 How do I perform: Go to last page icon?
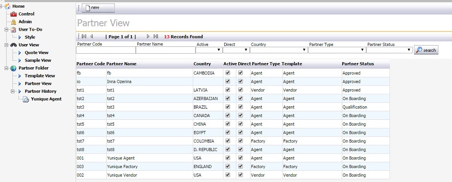[x=155, y=36]
